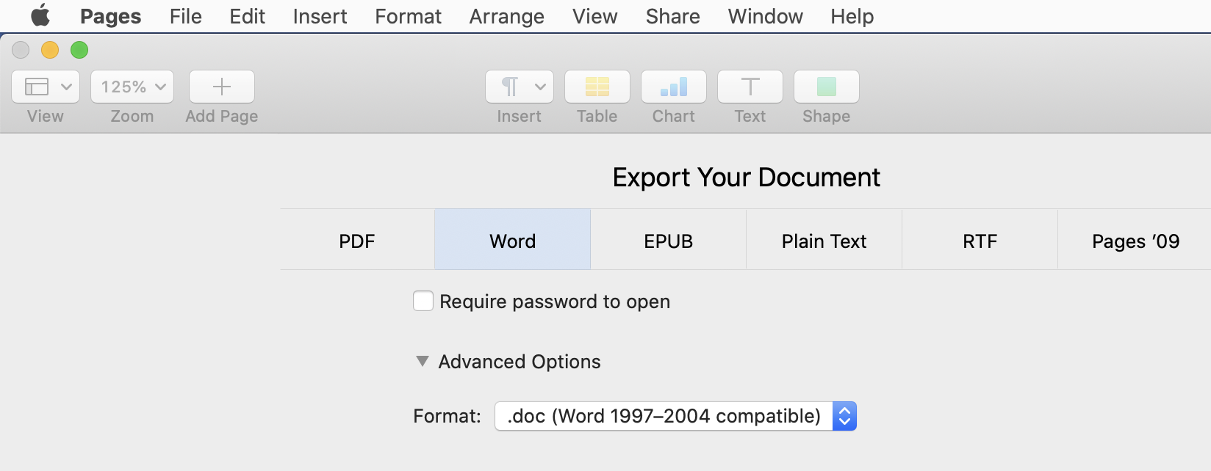Open the Insert pilcrow toolbar button
Viewport: 1211px width, 471px height.
pyautogui.click(x=519, y=87)
